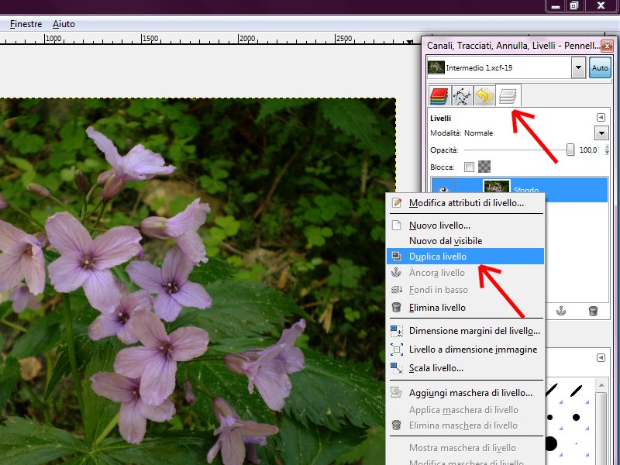The width and height of the screenshot is (620, 465).
Task: Open the Aiuto menu
Action: [64, 24]
